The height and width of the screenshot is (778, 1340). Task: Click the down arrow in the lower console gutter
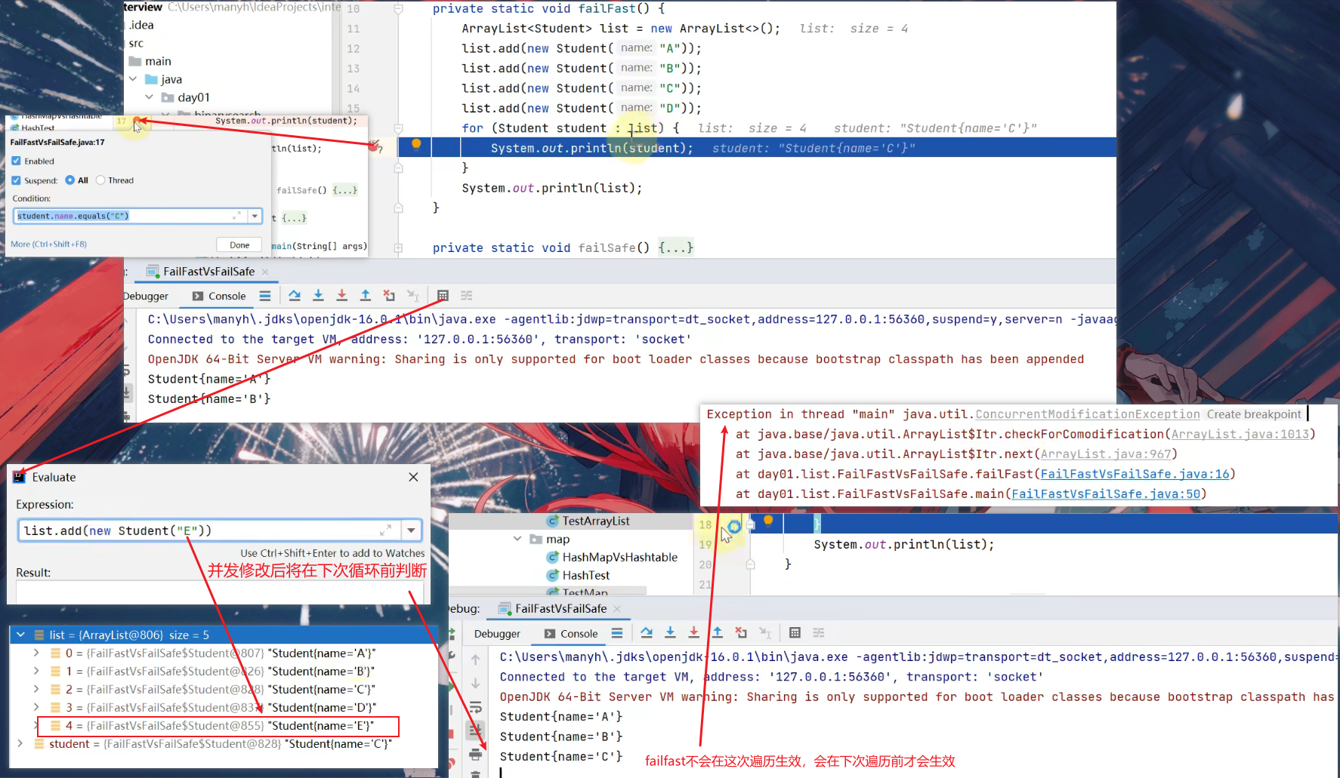point(475,684)
